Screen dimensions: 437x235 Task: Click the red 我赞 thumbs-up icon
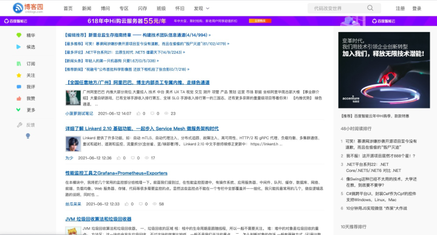coord(19,99)
